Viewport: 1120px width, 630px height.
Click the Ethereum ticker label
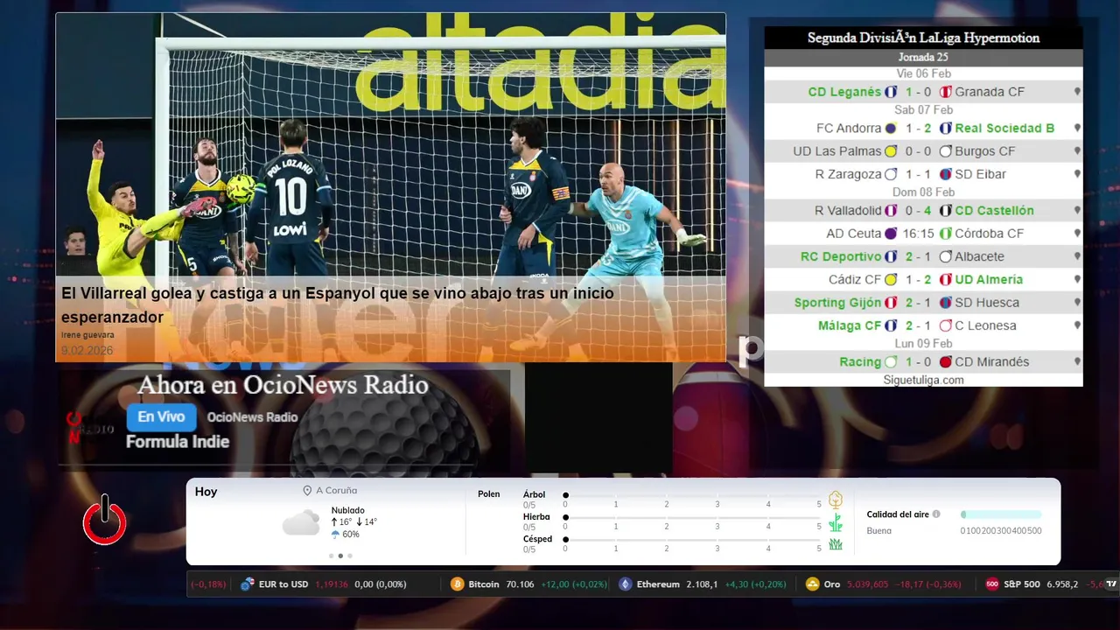pos(658,584)
